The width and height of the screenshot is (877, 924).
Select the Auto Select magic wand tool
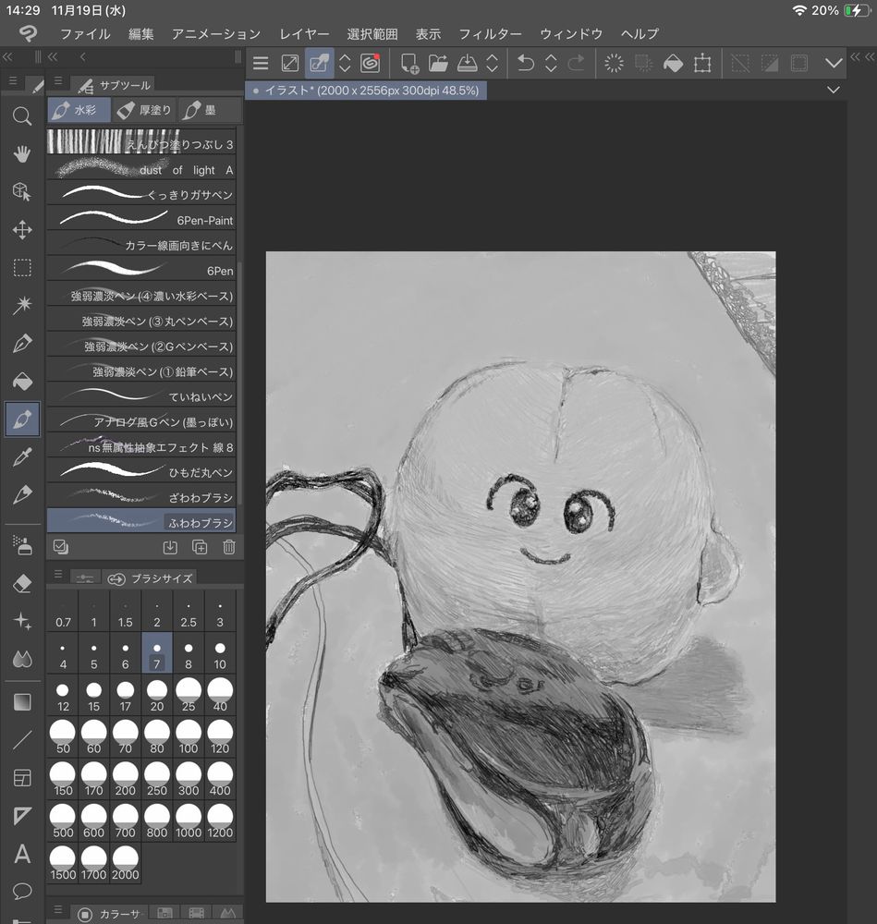(22, 305)
